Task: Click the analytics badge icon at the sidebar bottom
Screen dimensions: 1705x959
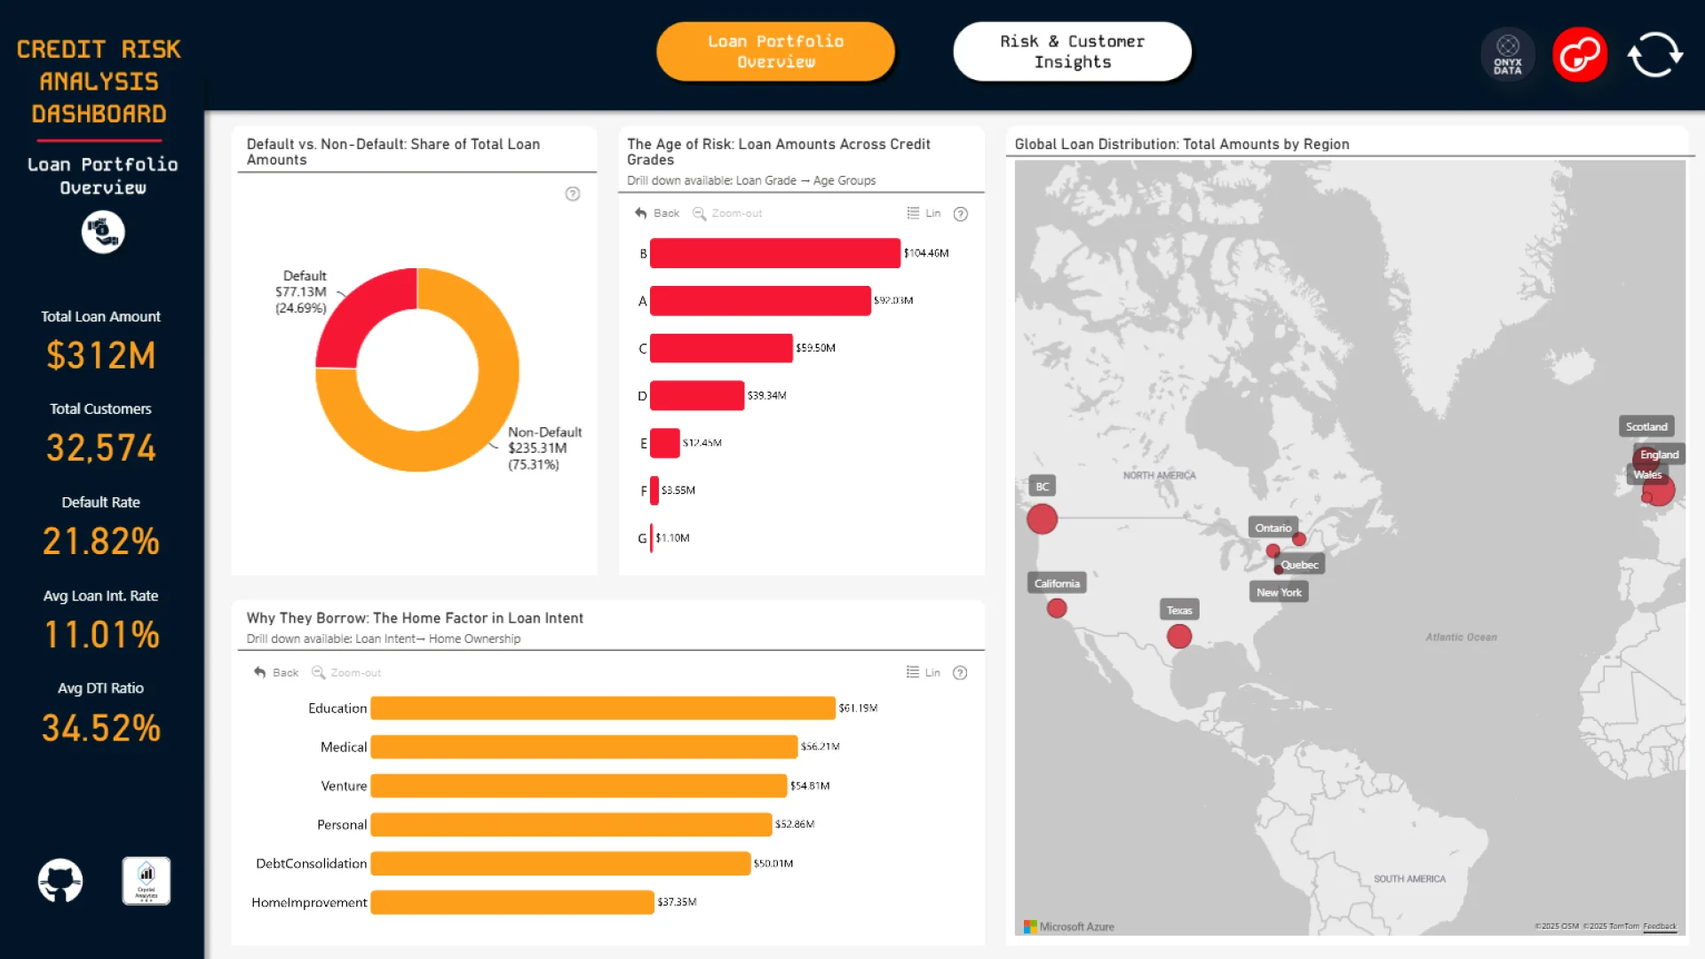Action: click(146, 881)
